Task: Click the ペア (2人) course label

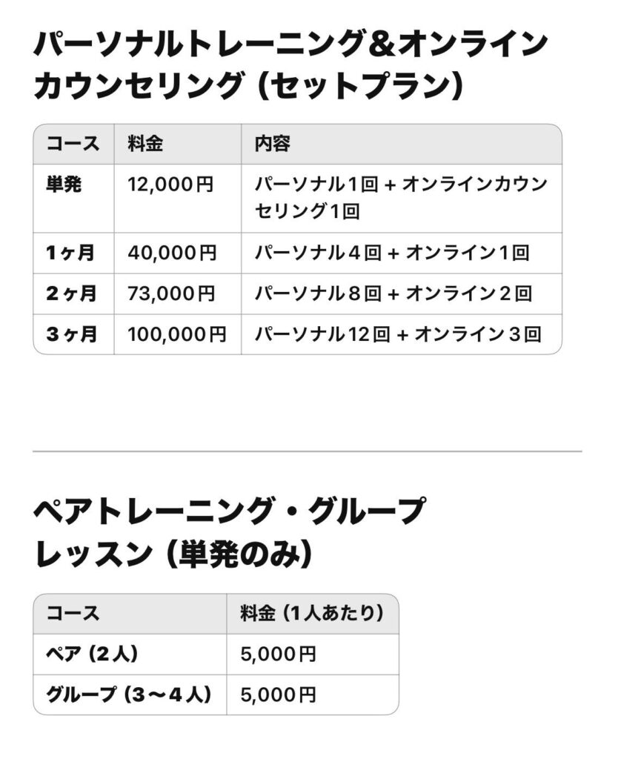Action: 92,654
